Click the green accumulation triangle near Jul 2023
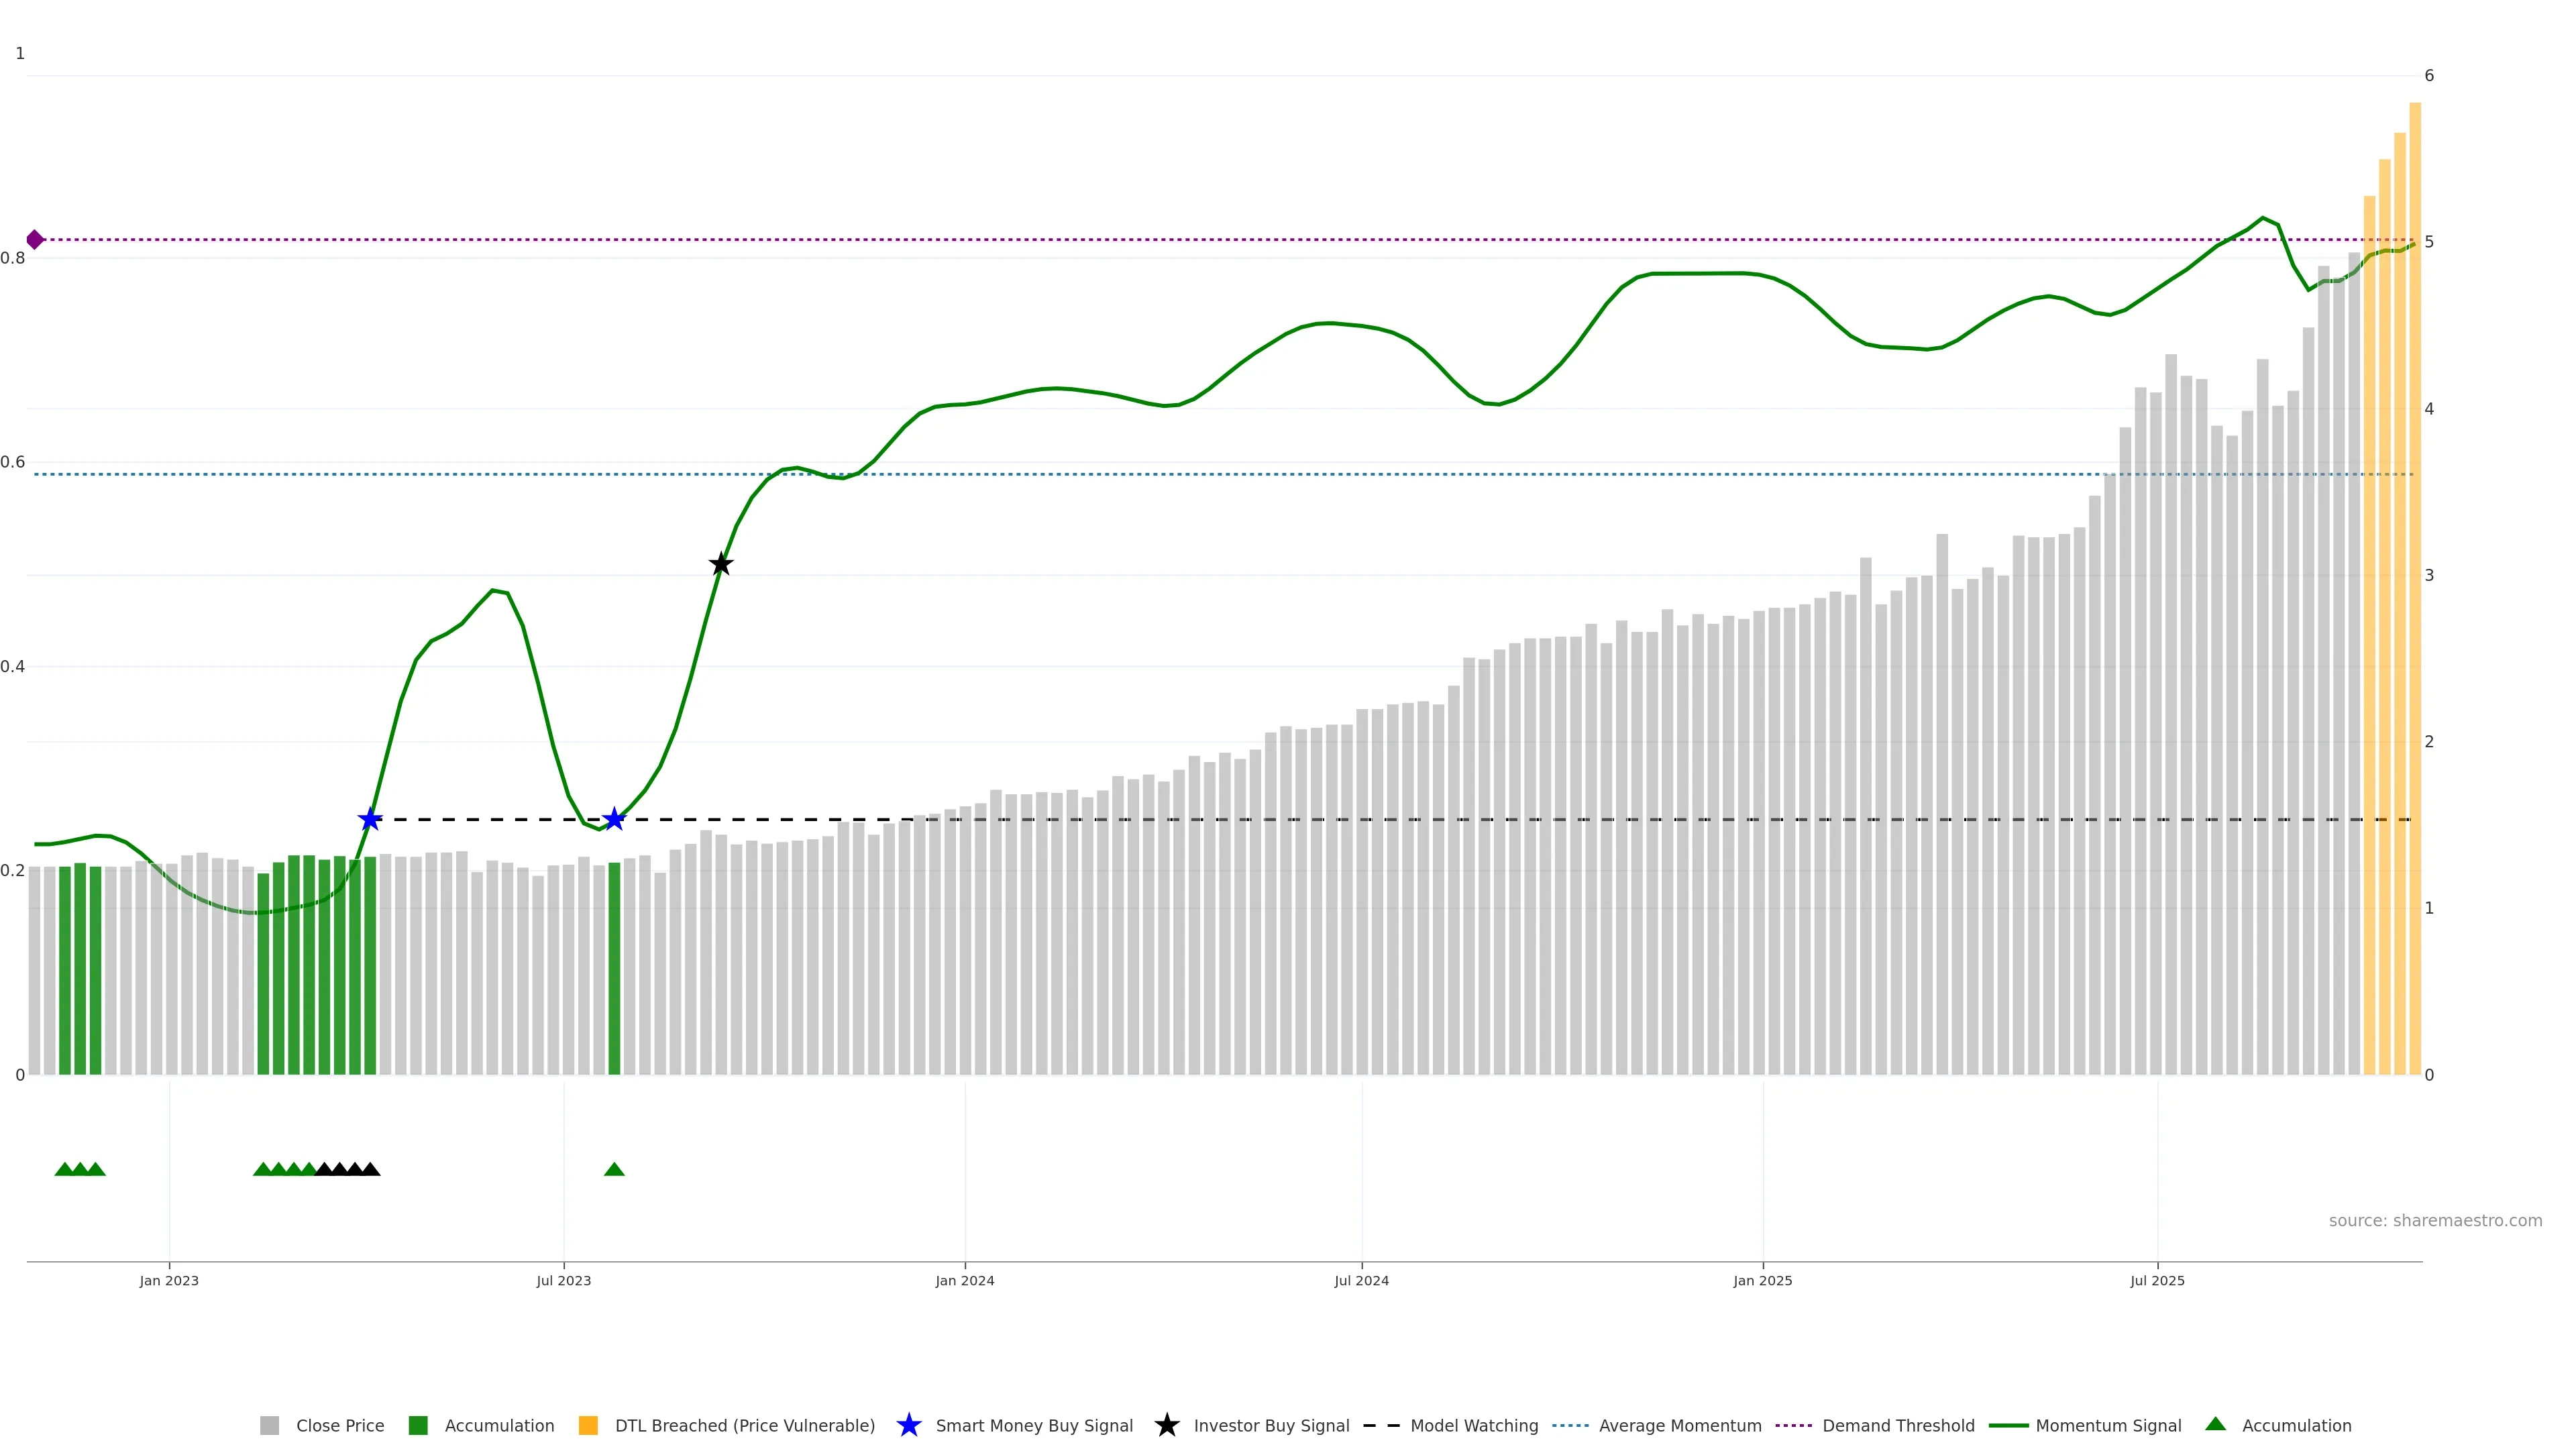This screenshot has width=2576, height=1449. pos(614,1169)
